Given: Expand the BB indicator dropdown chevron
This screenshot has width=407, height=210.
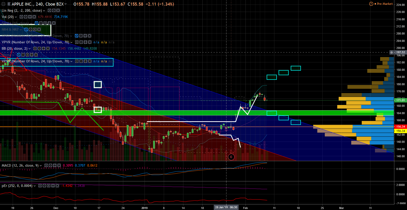Looking at the screenshot, I should [30, 48].
